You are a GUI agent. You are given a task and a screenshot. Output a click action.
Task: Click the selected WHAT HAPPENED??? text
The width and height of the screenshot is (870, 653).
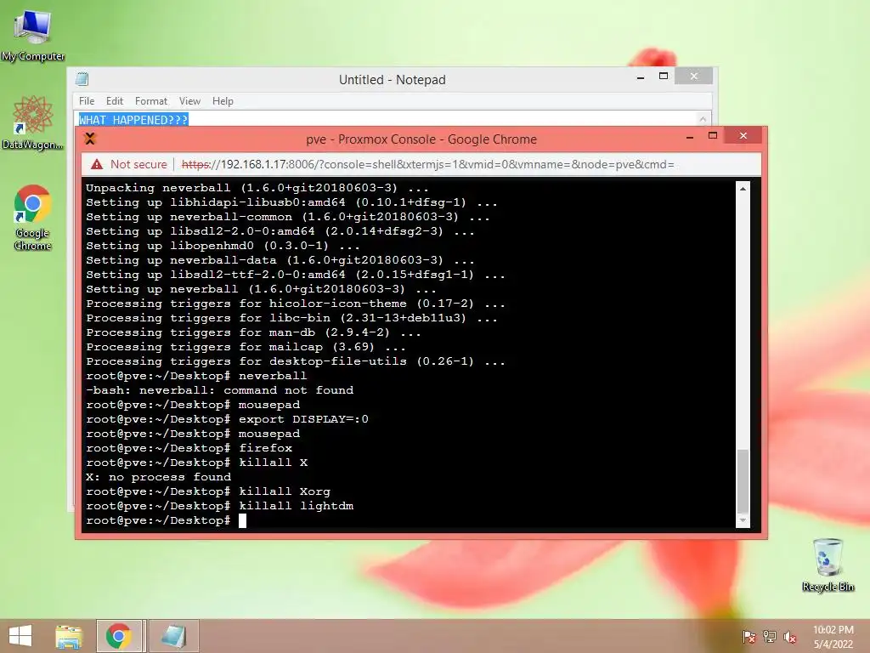[133, 119]
